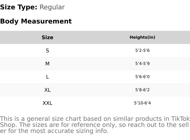Click the "Body Measurement" heading
The height and width of the screenshot is (140, 190).
[x=36, y=21]
